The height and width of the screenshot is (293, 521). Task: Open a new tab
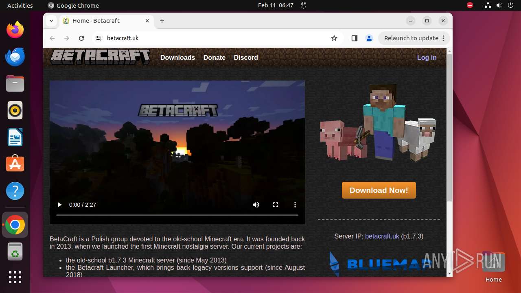[162, 21]
